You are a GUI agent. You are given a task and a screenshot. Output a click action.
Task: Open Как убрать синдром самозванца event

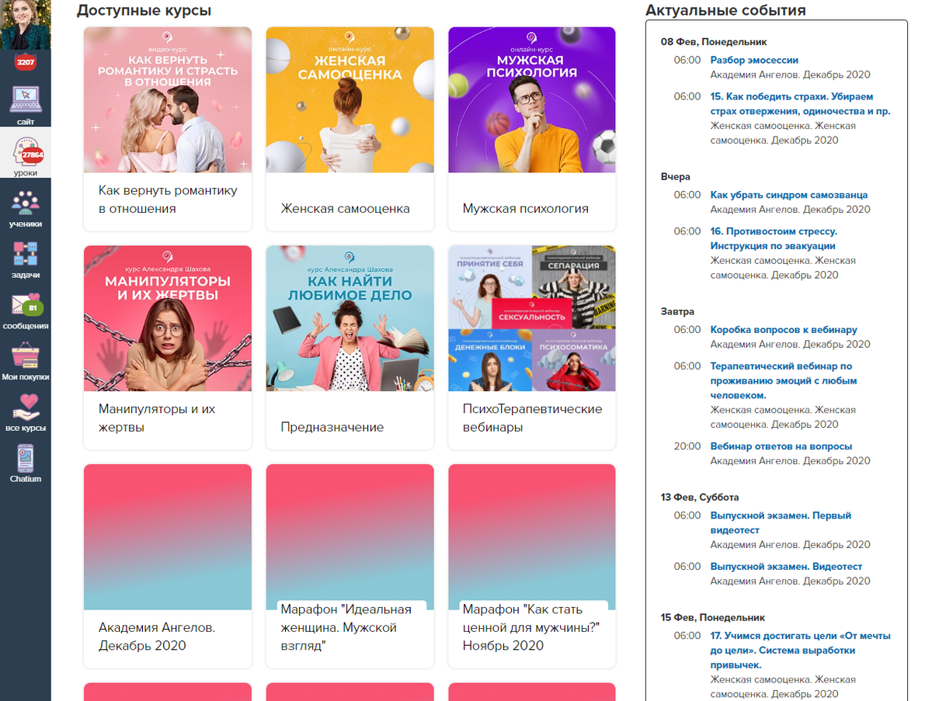788,195
